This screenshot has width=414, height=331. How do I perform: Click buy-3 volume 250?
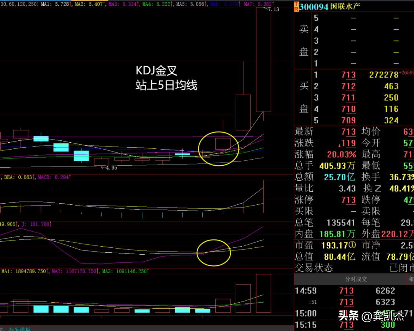391,97
